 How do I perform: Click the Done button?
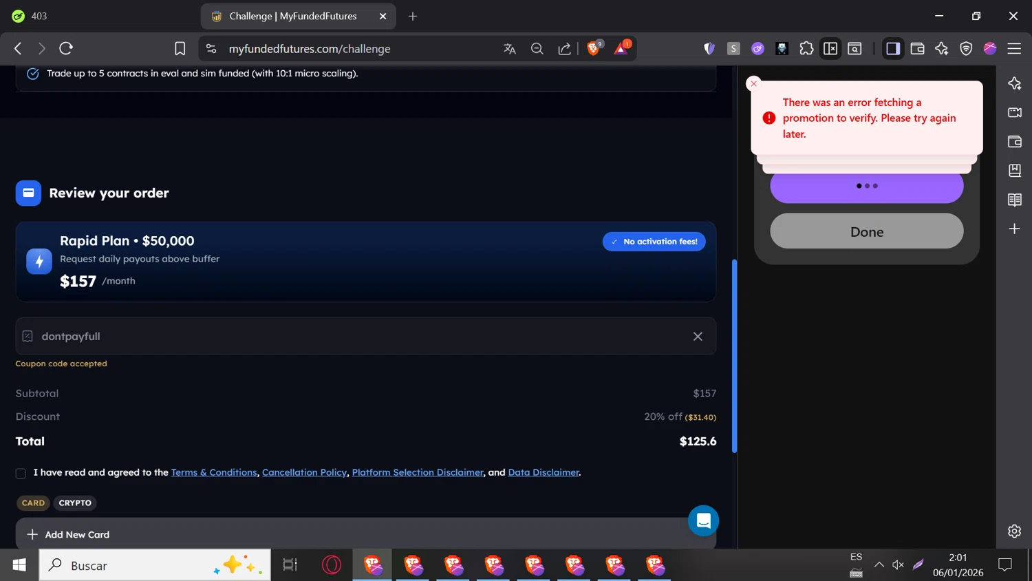pos(867,231)
